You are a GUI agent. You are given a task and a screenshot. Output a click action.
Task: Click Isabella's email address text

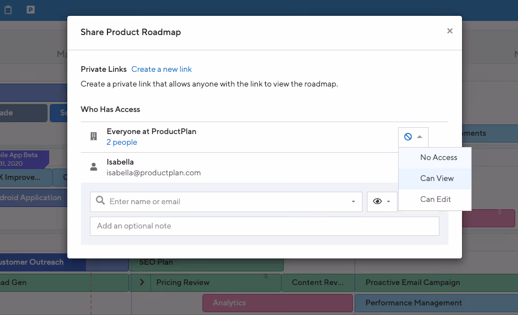(154, 173)
